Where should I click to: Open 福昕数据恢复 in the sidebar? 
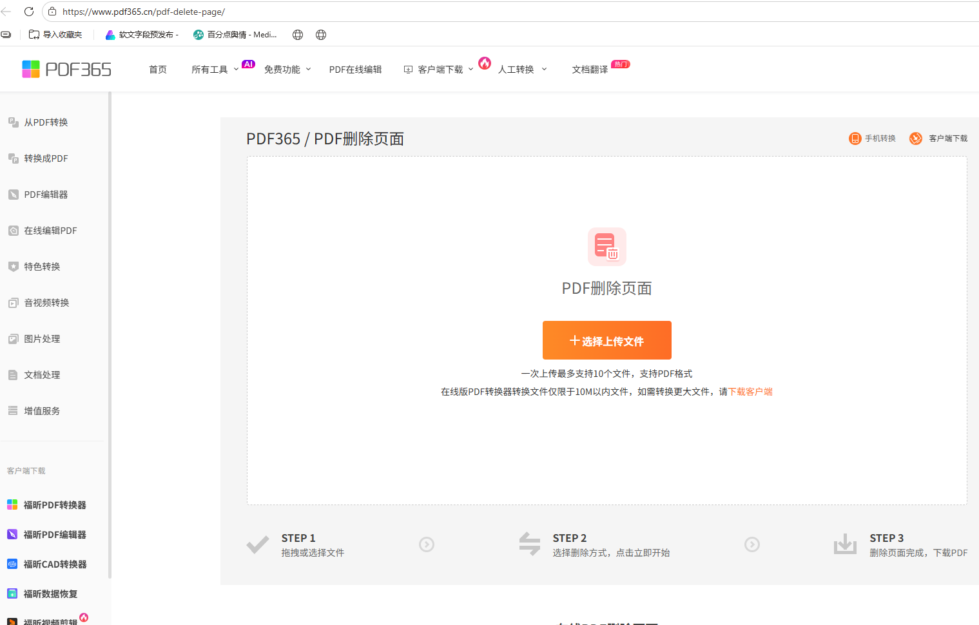(x=50, y=594)
